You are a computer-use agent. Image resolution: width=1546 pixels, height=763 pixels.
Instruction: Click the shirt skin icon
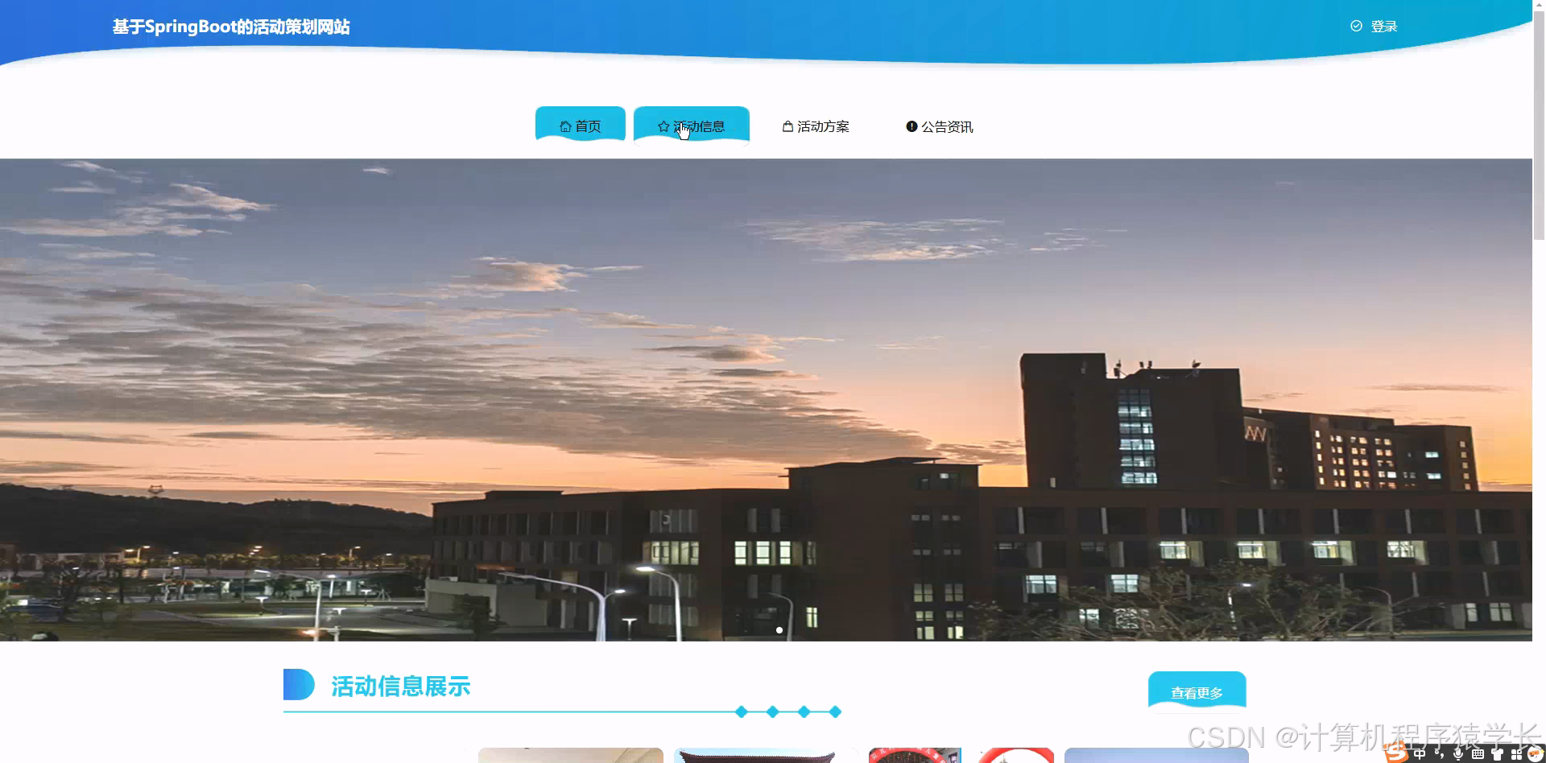[1497, 754]
